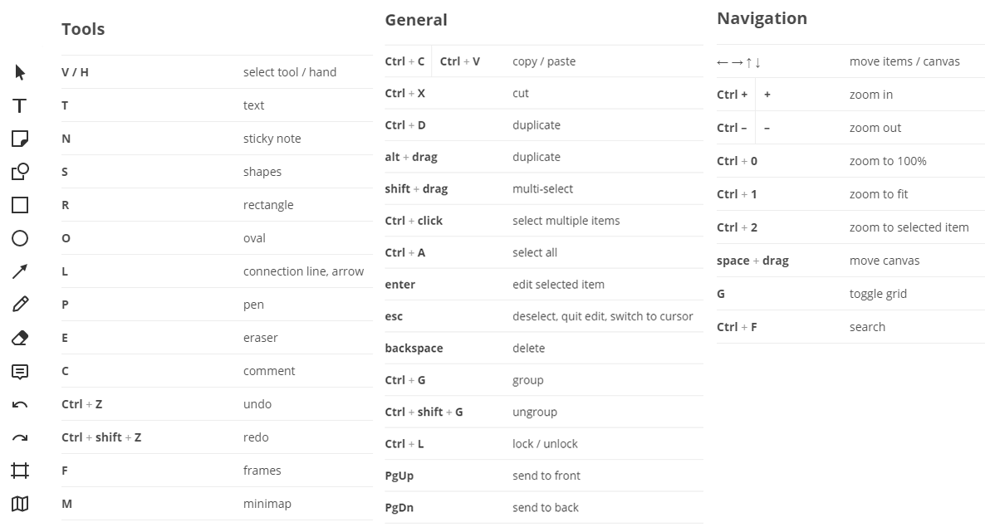Activate the connection line arrow icon
The width and height of the screenshot is (985, 527).
pyautogui.click(x=20, y=271)
